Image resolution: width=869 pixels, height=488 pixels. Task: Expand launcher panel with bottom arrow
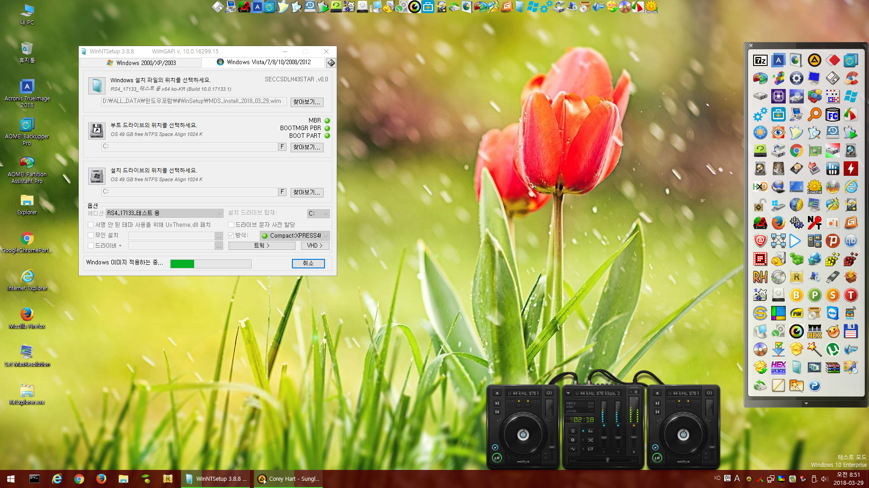[x=806, y=403]
